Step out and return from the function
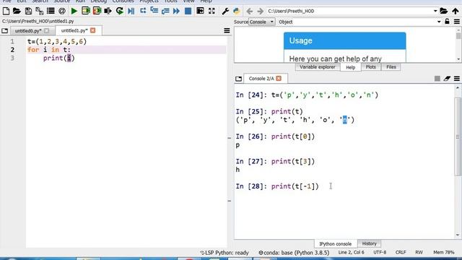462x260 pixels. [x=165, y=12]
